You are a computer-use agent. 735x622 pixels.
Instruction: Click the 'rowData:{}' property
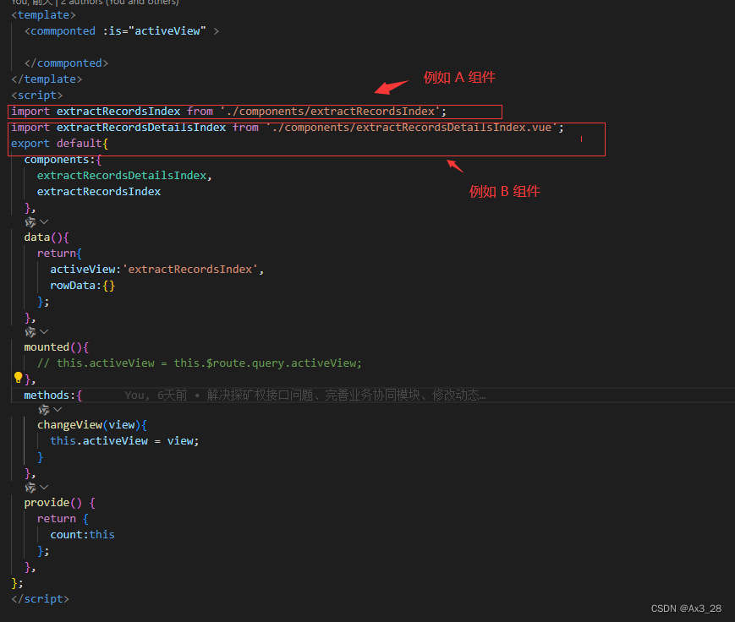[x=83, y=286]
